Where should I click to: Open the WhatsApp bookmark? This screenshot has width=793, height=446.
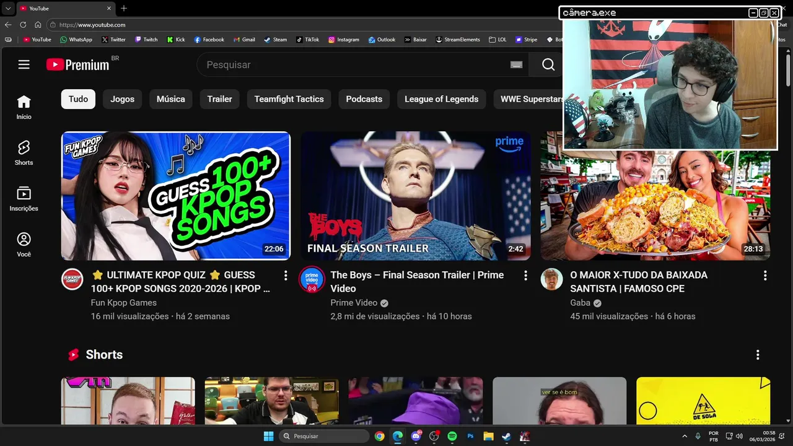tap(76, 39)
